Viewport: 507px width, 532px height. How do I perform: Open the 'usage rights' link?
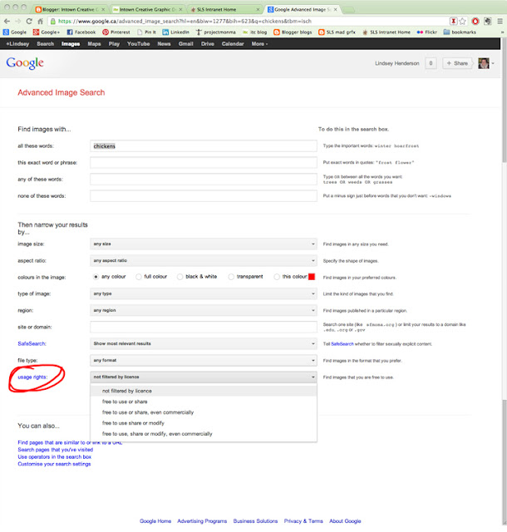[x=32, y=377]
